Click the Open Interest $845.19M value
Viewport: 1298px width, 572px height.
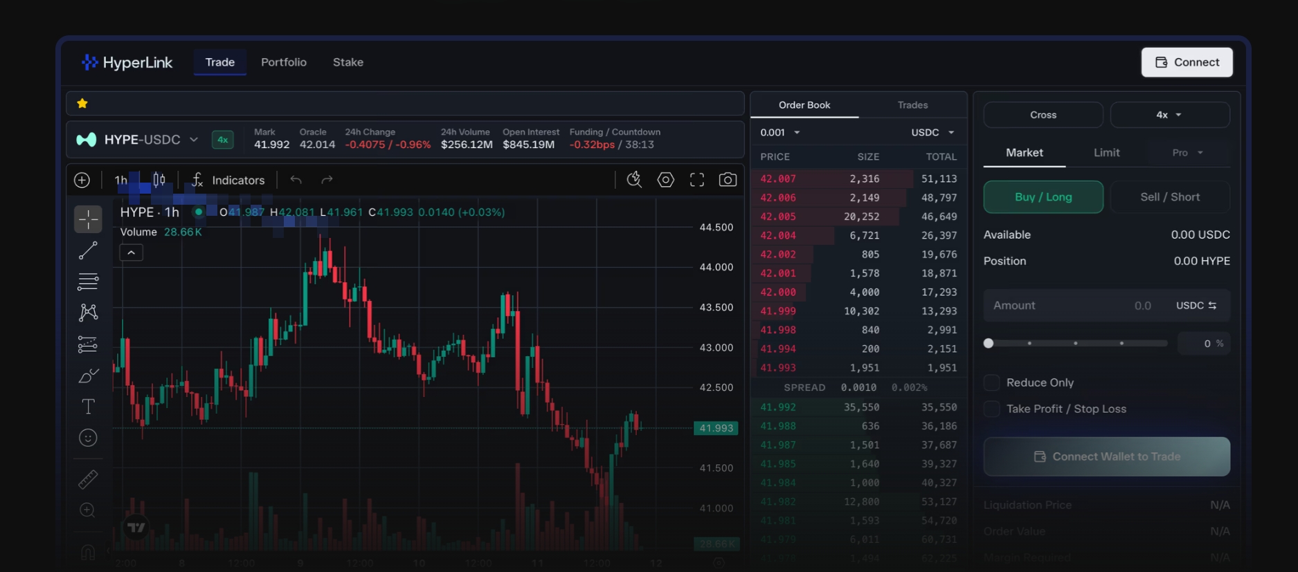[528, 145]
